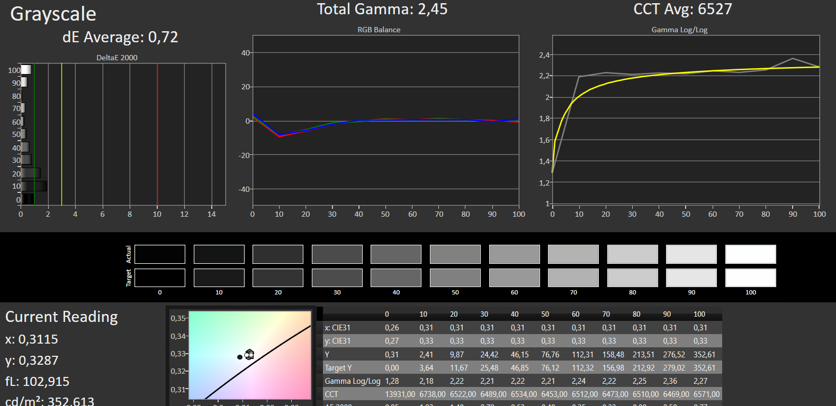The width and height of the screenshot is (836, 406).
Task: Pick the Actual swatch at level 80
Action: click(633, 254)
